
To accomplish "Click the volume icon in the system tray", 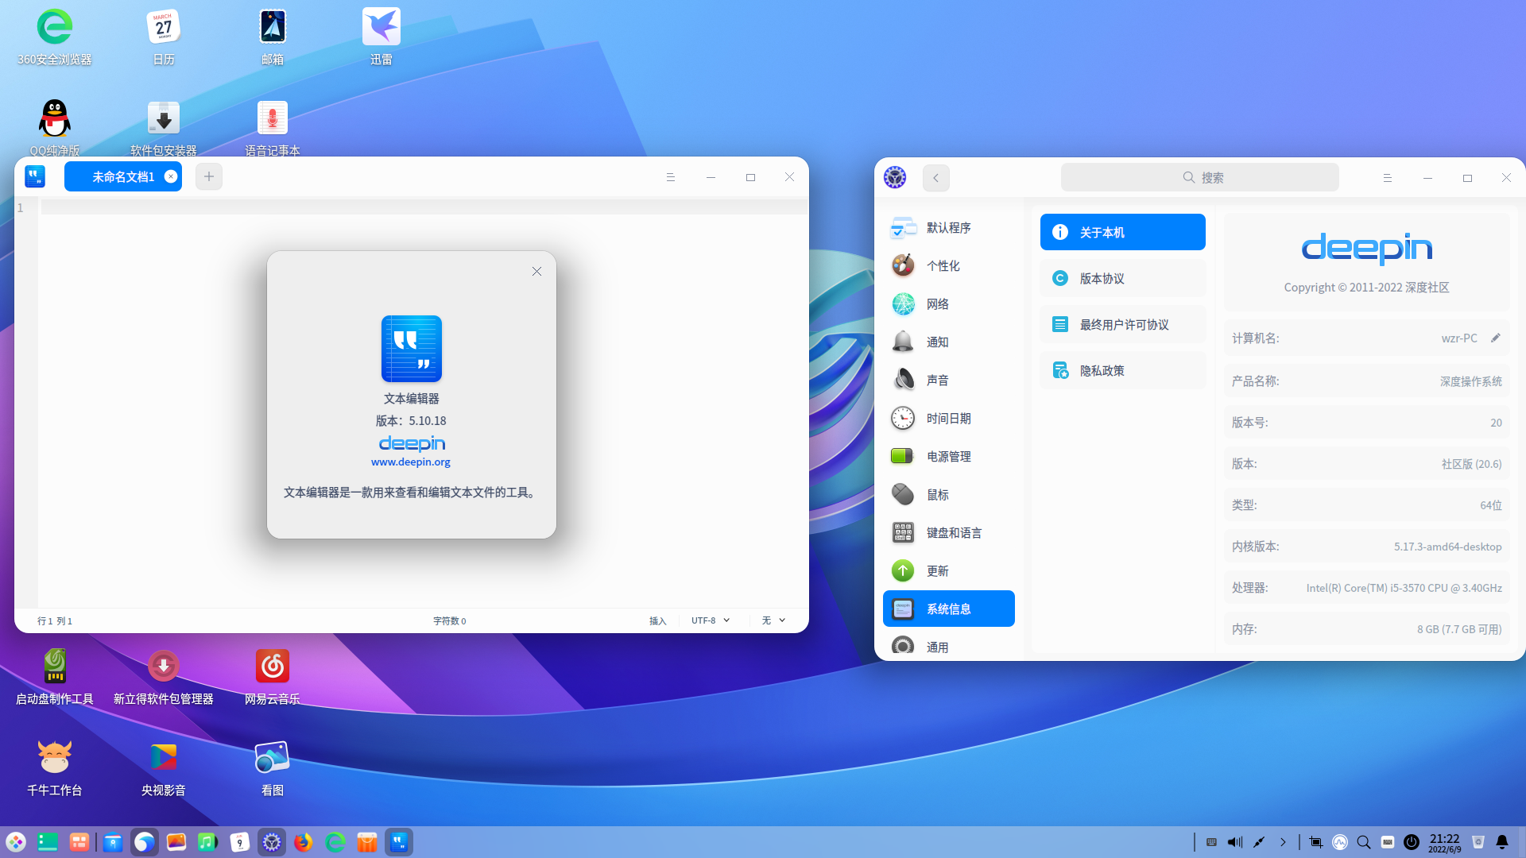I will coord(1234,842).
